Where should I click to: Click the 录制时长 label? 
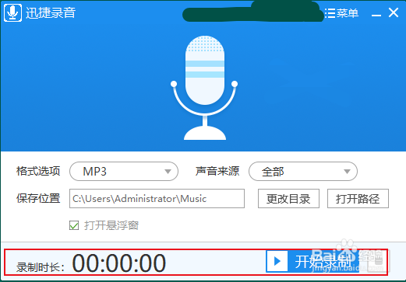click(41, 267)
